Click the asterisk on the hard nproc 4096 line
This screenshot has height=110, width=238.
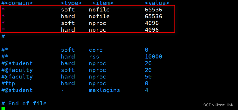3,29
